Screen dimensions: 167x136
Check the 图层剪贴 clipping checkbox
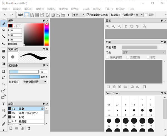[x=128, y=57]
